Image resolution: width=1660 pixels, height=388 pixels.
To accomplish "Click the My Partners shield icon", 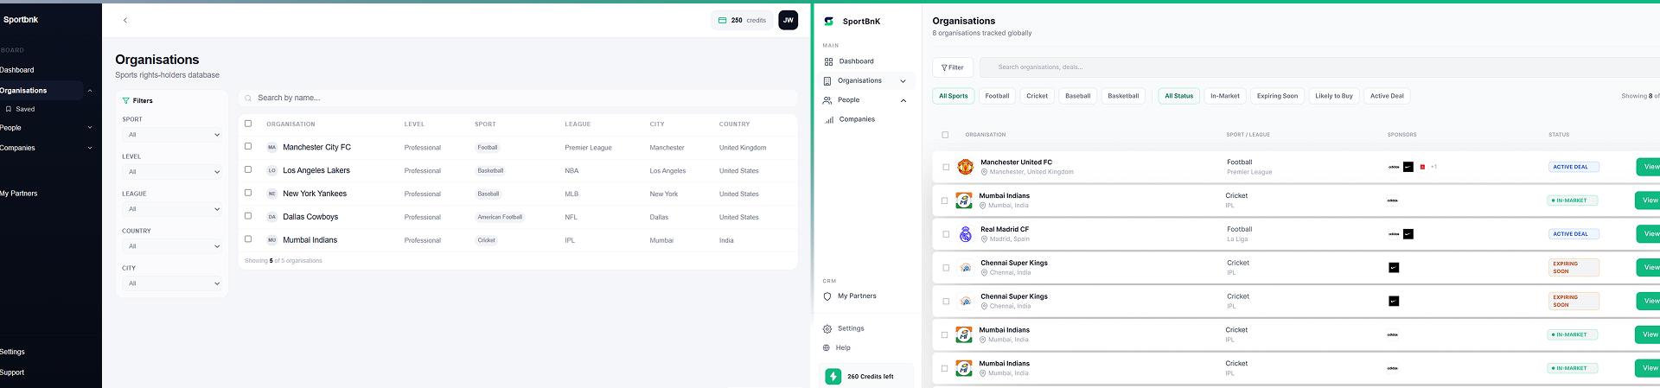I will tap(827, 296).
